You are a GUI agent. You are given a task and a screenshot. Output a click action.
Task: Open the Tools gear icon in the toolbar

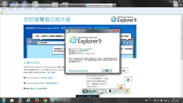click(x=181, y=5)
